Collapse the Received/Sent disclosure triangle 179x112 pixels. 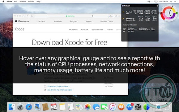[123, 12]
